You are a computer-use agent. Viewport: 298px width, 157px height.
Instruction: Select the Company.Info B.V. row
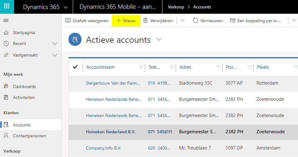pyautogui.click(x=75, y=148)
